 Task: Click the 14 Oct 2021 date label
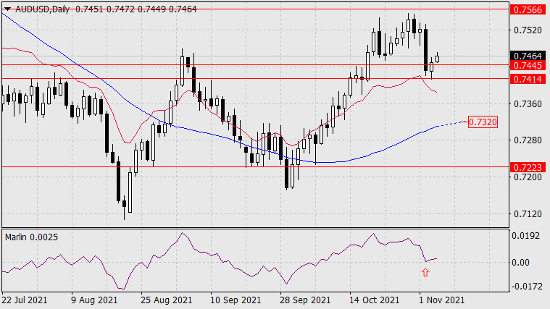pyautogui.click(x=374, y=300)
